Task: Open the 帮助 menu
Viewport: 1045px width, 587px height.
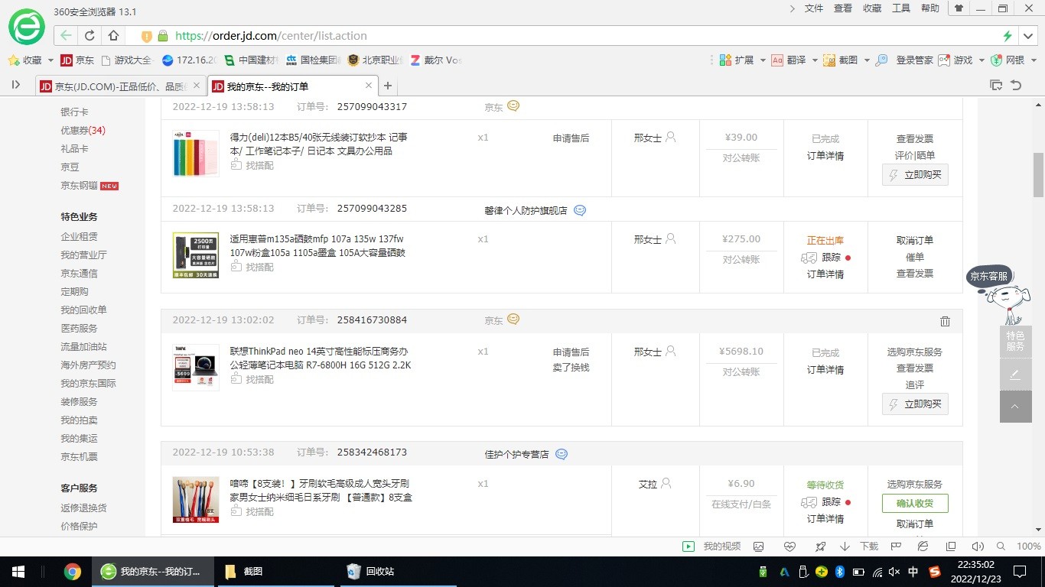Action: coord(930,8)
